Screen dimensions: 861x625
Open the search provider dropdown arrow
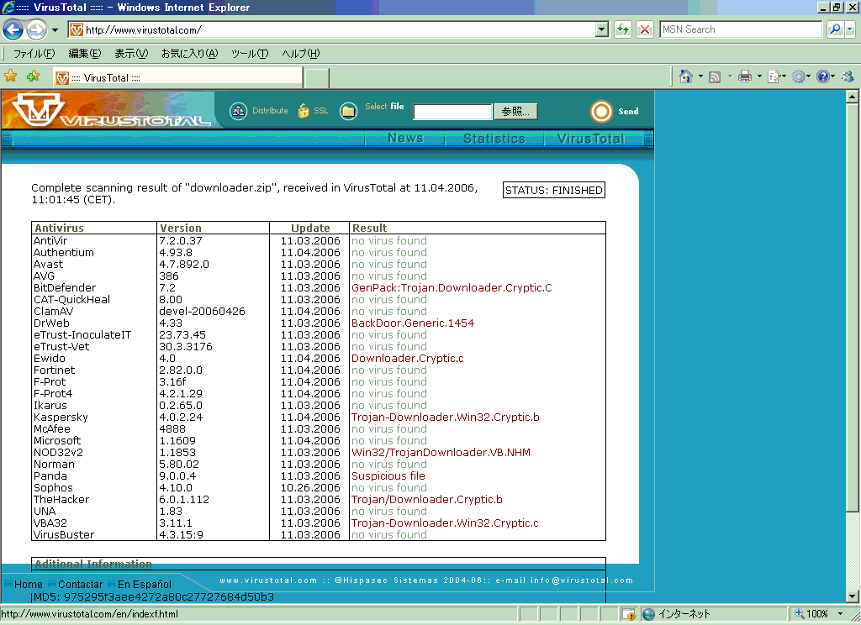pos(850,29)
